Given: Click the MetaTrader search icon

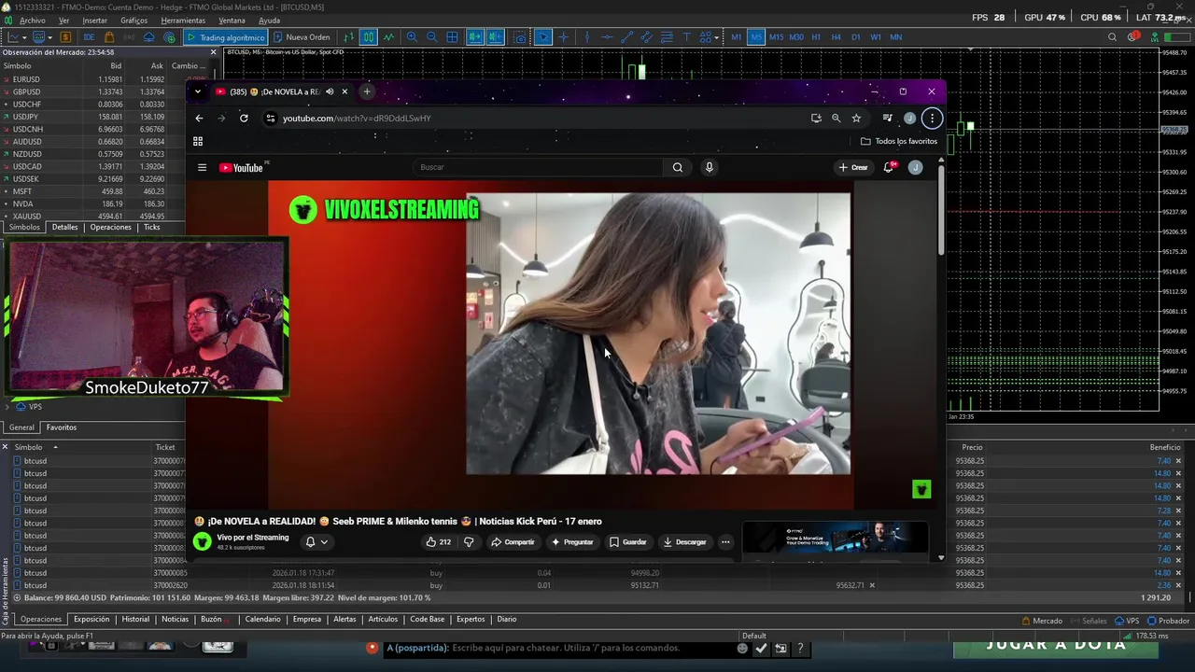Looking at the screenshot, I should (x=1112, y=37).
